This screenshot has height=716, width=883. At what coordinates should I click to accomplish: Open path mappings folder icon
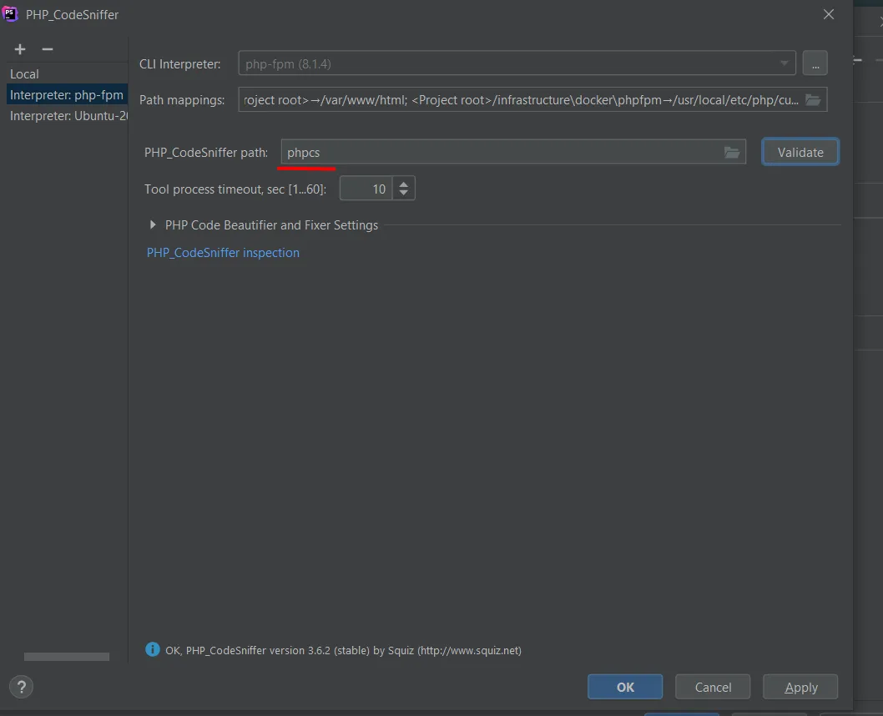[813, 99]
